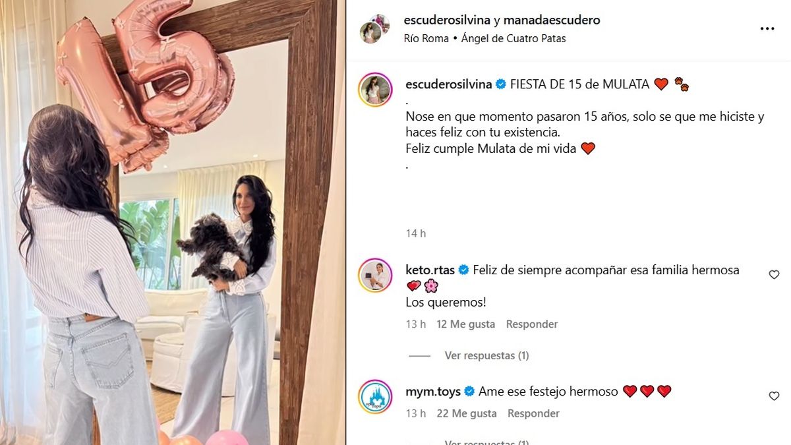Open escuderosilvina's caption profile picture
This screenshot has width=791, height=445.
pyautogui.click(x=375, y=89)
